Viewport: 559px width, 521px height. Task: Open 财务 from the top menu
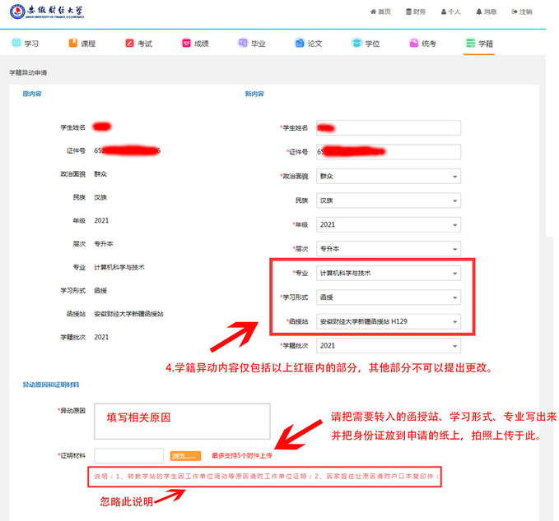pos(416,12)
